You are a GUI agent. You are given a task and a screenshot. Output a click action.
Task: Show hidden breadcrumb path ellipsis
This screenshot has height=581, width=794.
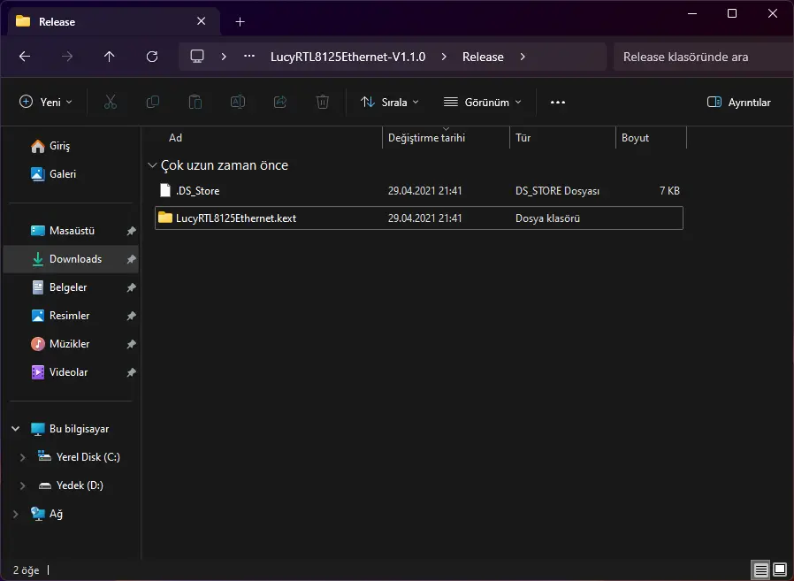point(249,57)
